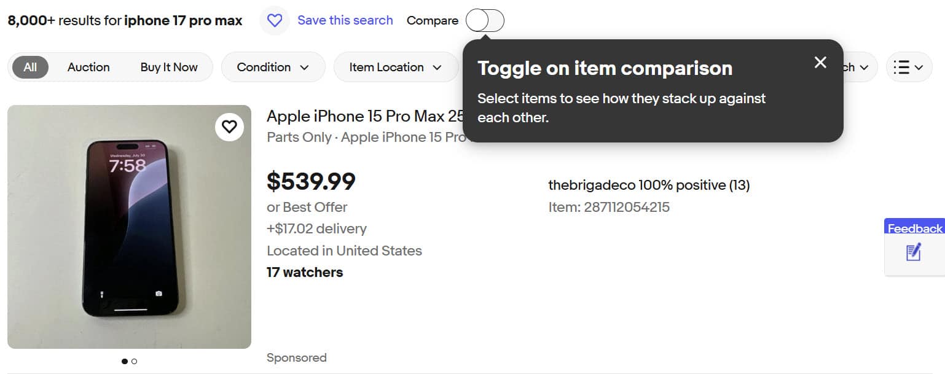Select the All listings tab

pyautogui.click(x=30, y=67)
